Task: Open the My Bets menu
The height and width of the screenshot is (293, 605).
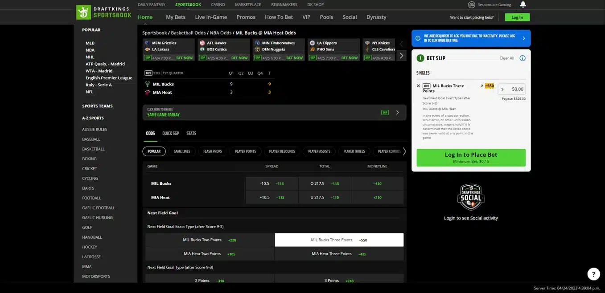Action: coord(176,17)
